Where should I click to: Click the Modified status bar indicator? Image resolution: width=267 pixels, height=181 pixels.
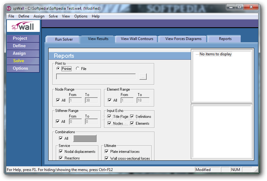pyautogui.click(x=207, y=169)
